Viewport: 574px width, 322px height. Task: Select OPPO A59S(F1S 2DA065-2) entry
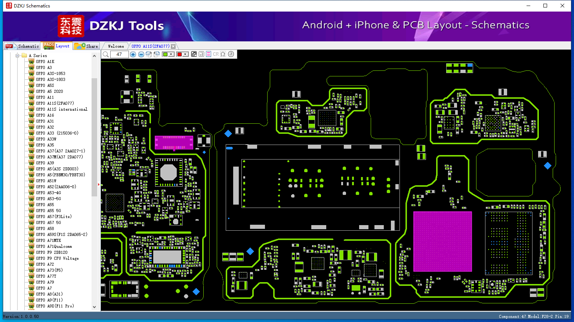[x=62, y=234]
